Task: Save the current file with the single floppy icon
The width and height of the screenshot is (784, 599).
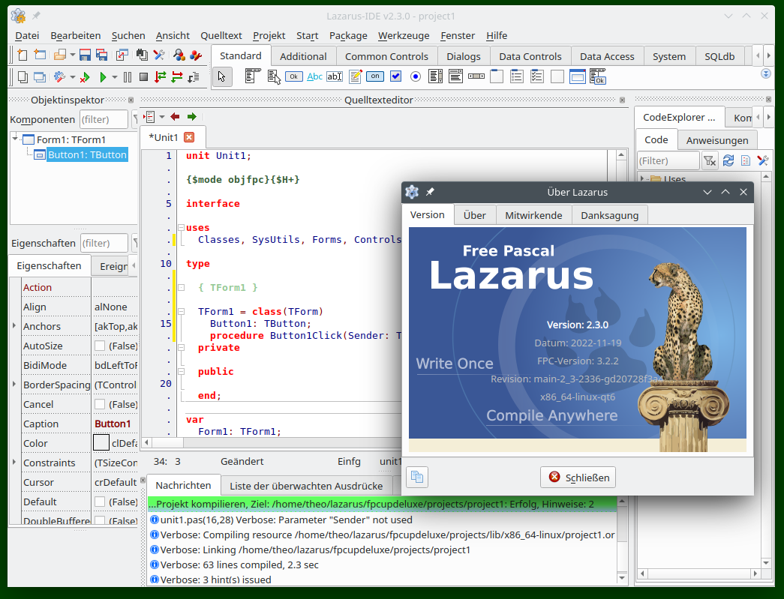Action: coord(85,55)
